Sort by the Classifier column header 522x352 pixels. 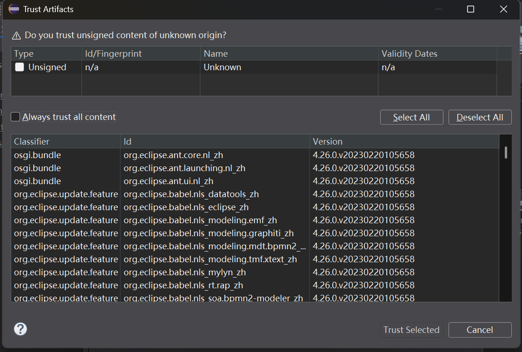65,141
